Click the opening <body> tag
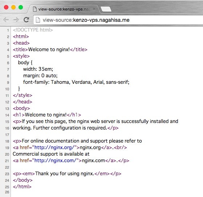The image size is (203, 197). pos(21,108)
